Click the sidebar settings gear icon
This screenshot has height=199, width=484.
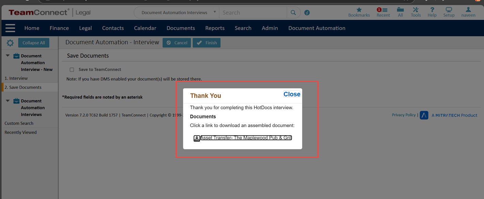click(10, 43)
